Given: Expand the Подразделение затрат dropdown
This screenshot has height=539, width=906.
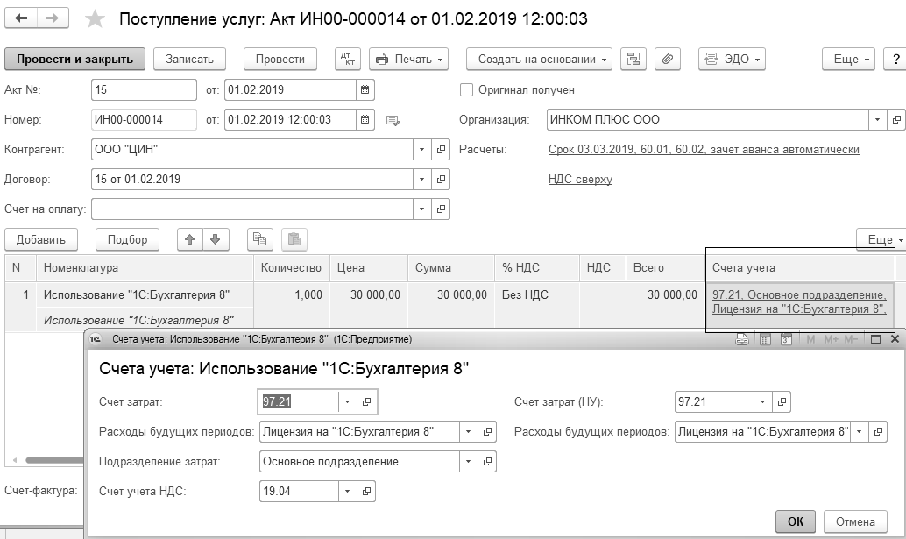Looking at the screenshot, I should (468, 462).
